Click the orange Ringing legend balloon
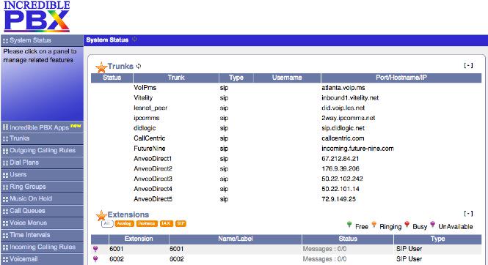Viewport: 488px width, 265px height. click(x=374, y=225)
